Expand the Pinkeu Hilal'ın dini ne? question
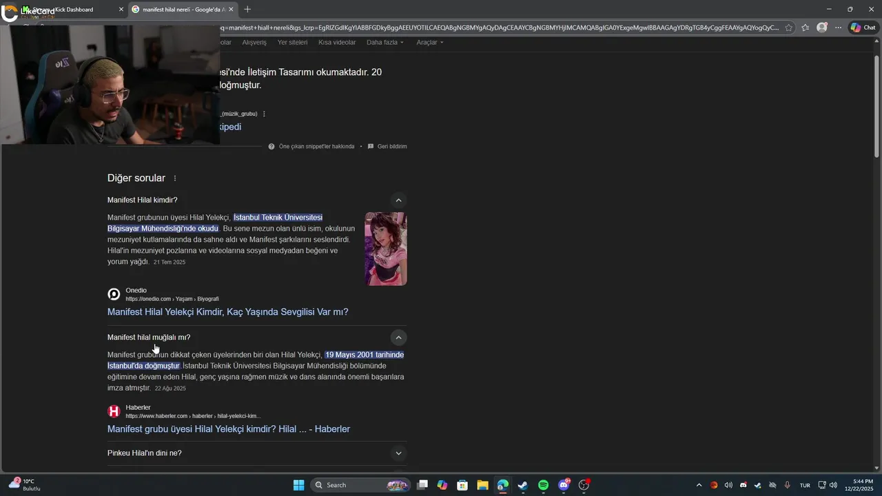Screen dimensions: 882x496 point(398,453)
